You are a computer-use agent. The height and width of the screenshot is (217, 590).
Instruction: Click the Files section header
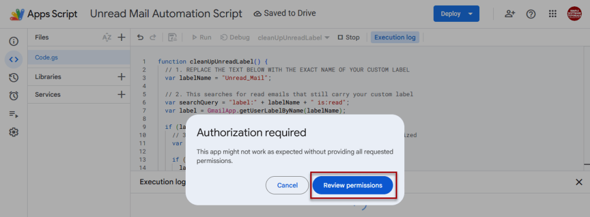tap(42, 37)
